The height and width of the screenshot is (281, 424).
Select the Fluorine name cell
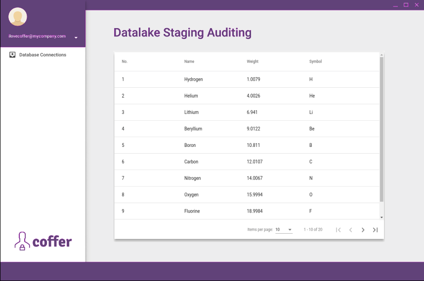192,211
